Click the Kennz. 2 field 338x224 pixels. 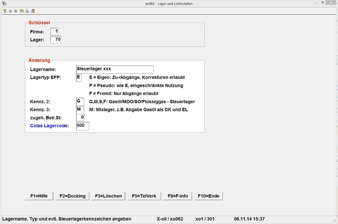pyautogui.click(x=80, y=102)
